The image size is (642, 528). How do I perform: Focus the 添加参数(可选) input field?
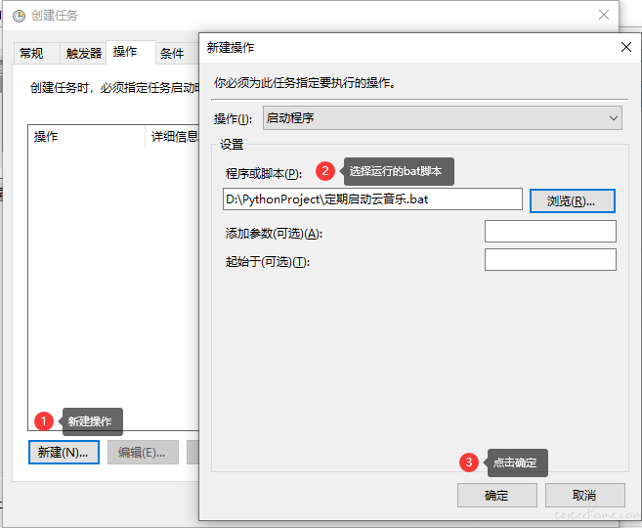tap(550, 232)
